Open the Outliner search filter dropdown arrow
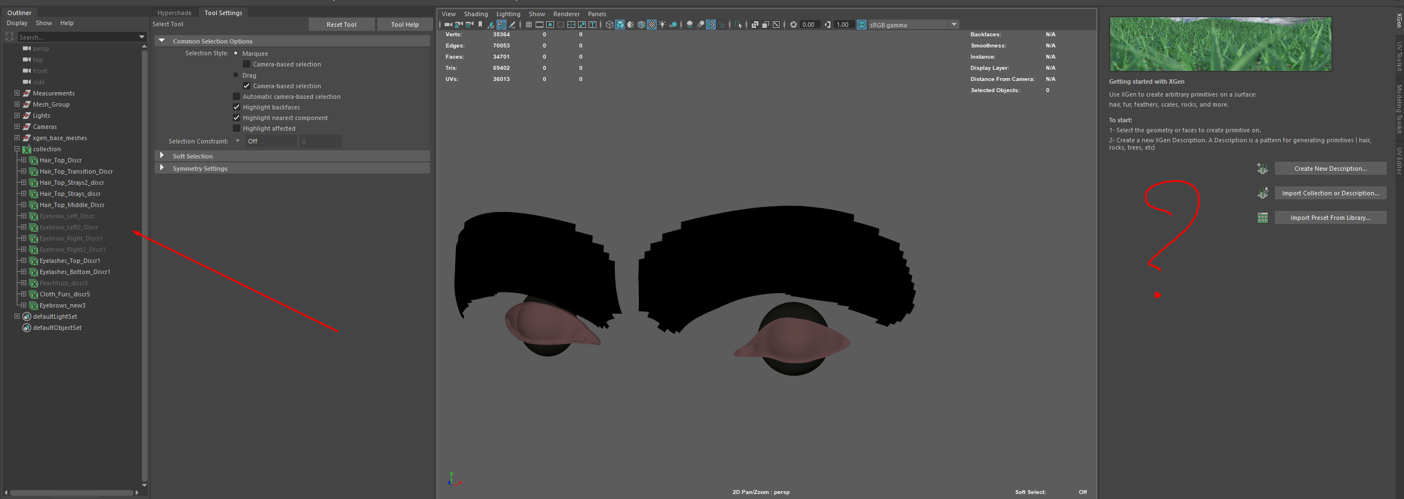The height and width of the screenshot is (499, 1404). tap(142, 37)
